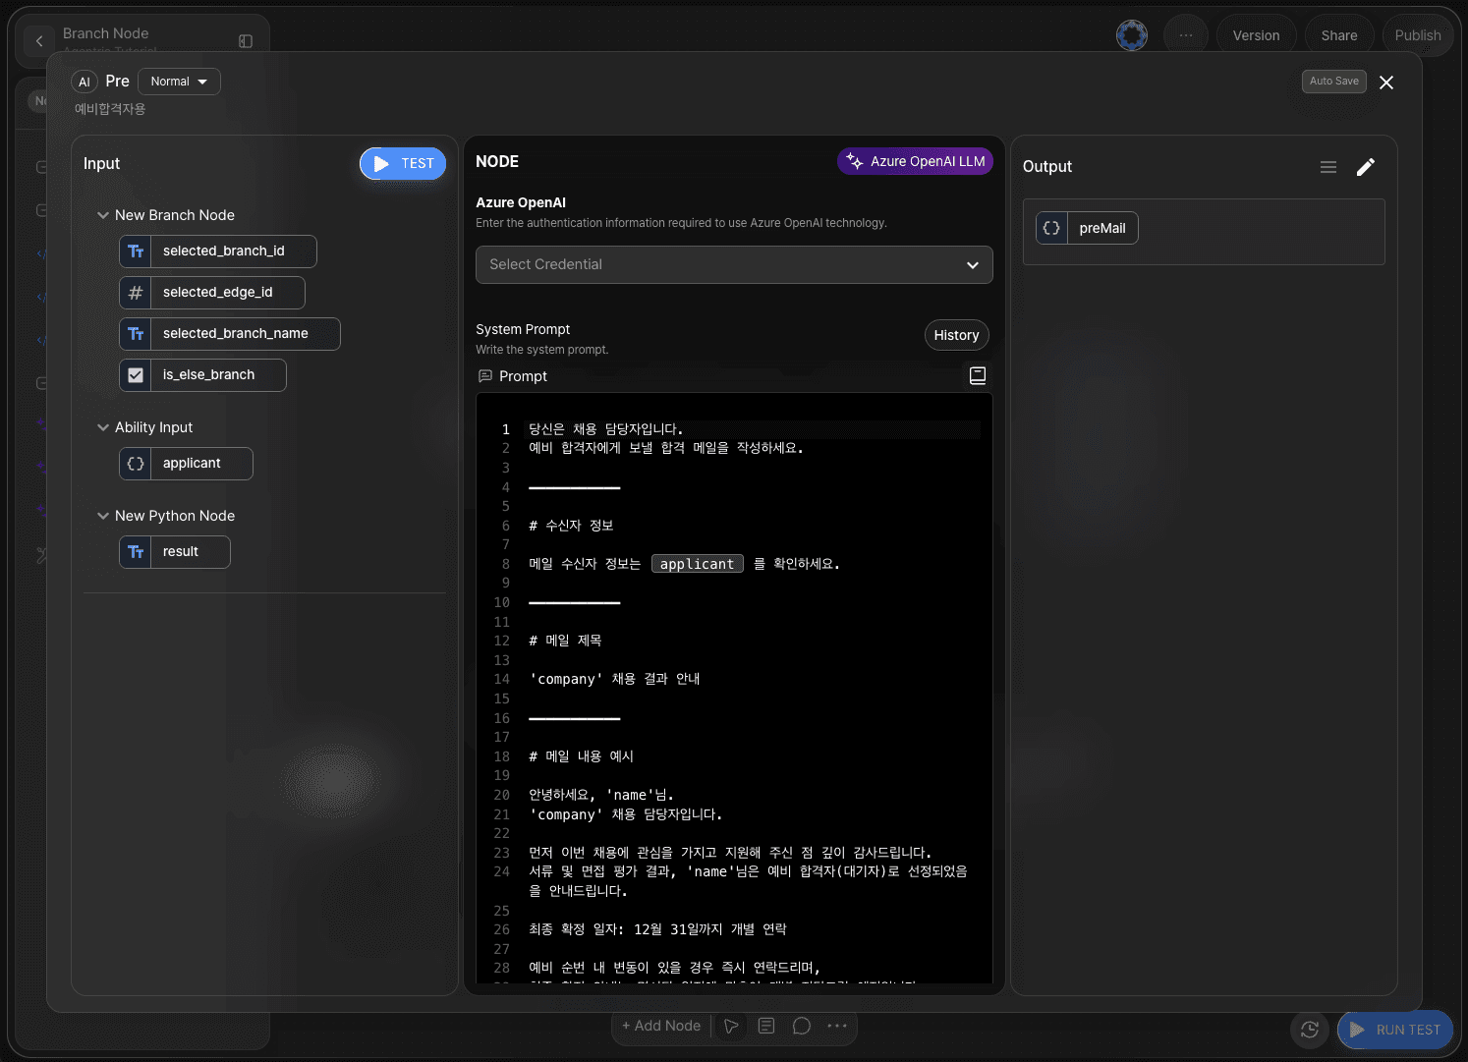
Task: Open bottom toolbar more options ellipsis
Action: [837, 1026]
